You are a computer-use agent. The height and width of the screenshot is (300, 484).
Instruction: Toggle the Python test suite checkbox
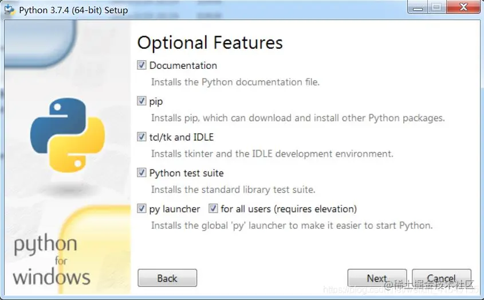pyautogui.click(x=141, y=173)
